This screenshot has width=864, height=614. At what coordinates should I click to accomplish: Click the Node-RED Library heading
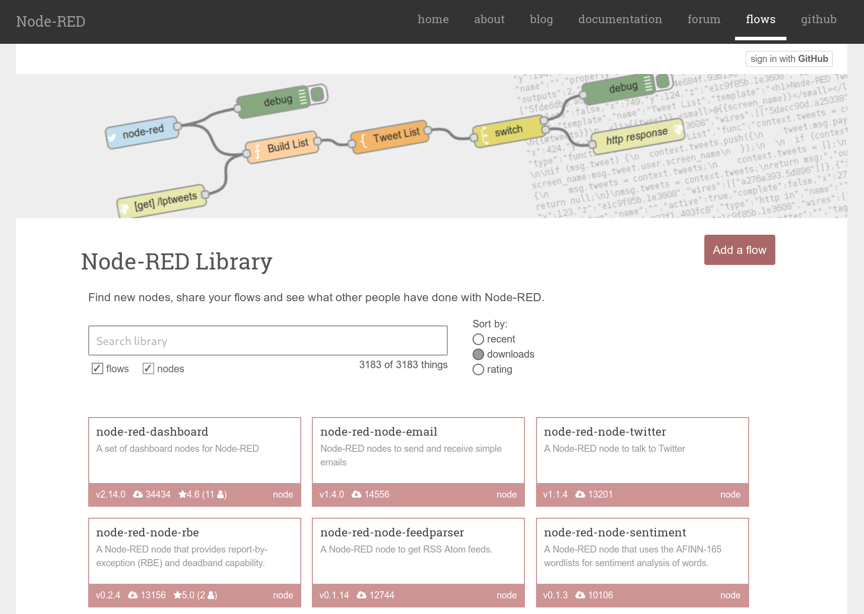point(177,262)
